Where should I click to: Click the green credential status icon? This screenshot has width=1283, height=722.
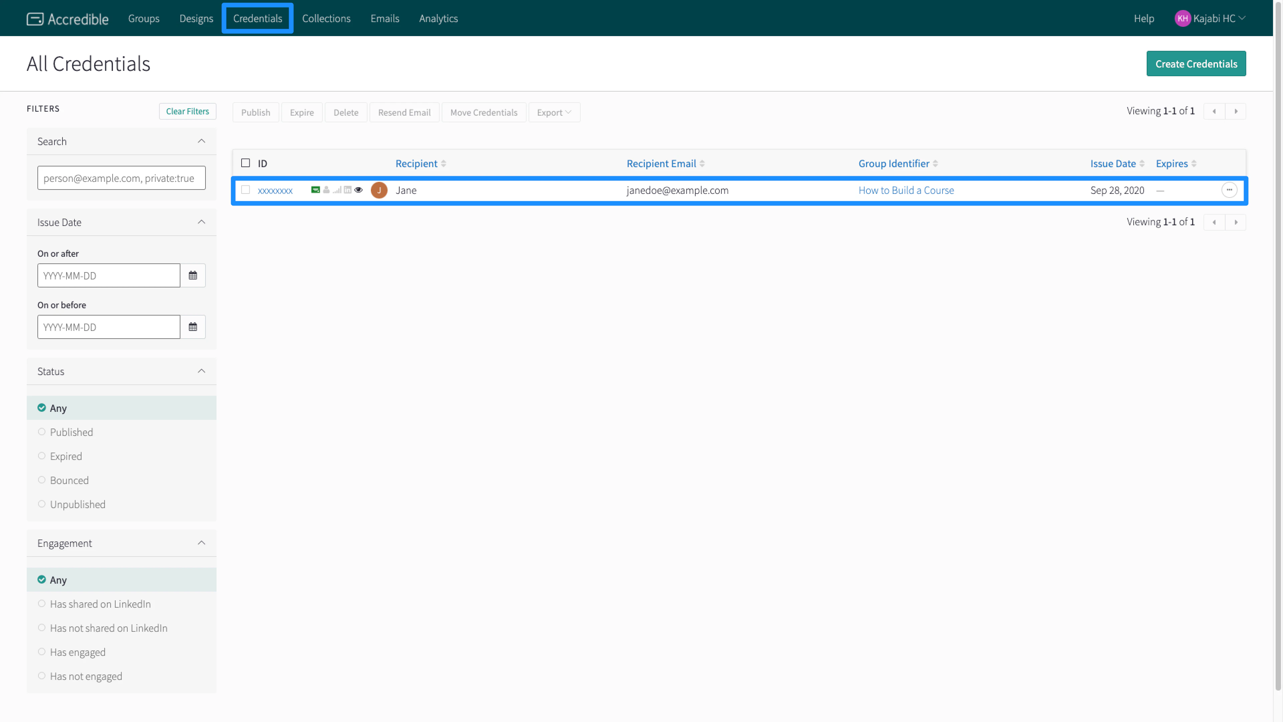(315, 190)
